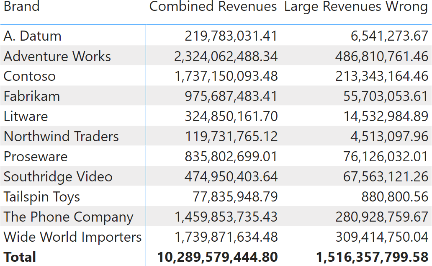Select the Wide World Importers brand cell
The height and width of the screenshot is (266, 432).
point(72,237)
